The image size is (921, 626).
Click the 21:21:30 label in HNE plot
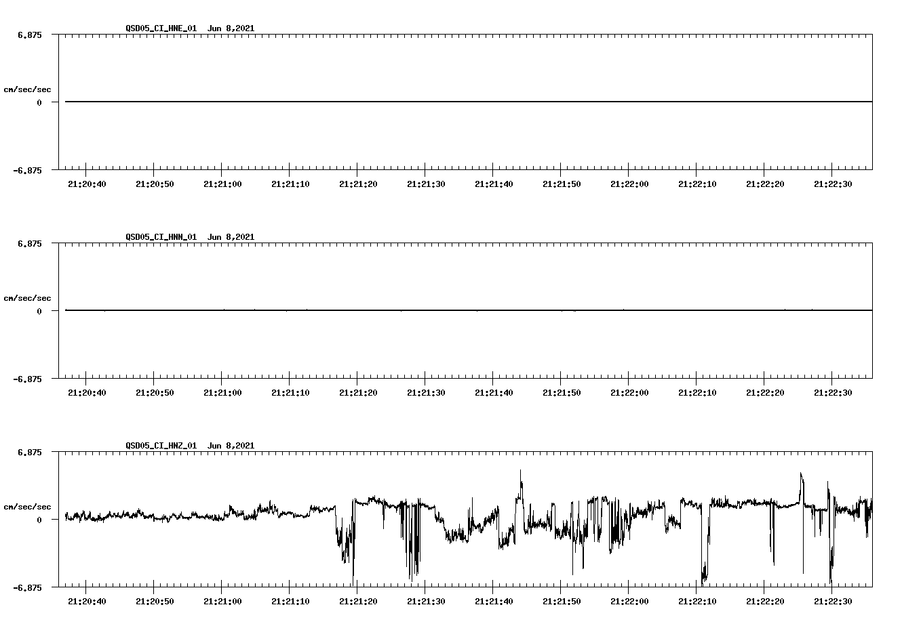click(x=426, y=184)
